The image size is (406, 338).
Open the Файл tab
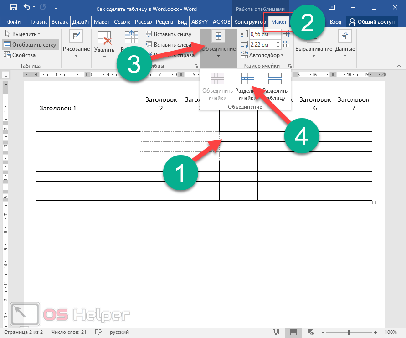pos(14,22)
